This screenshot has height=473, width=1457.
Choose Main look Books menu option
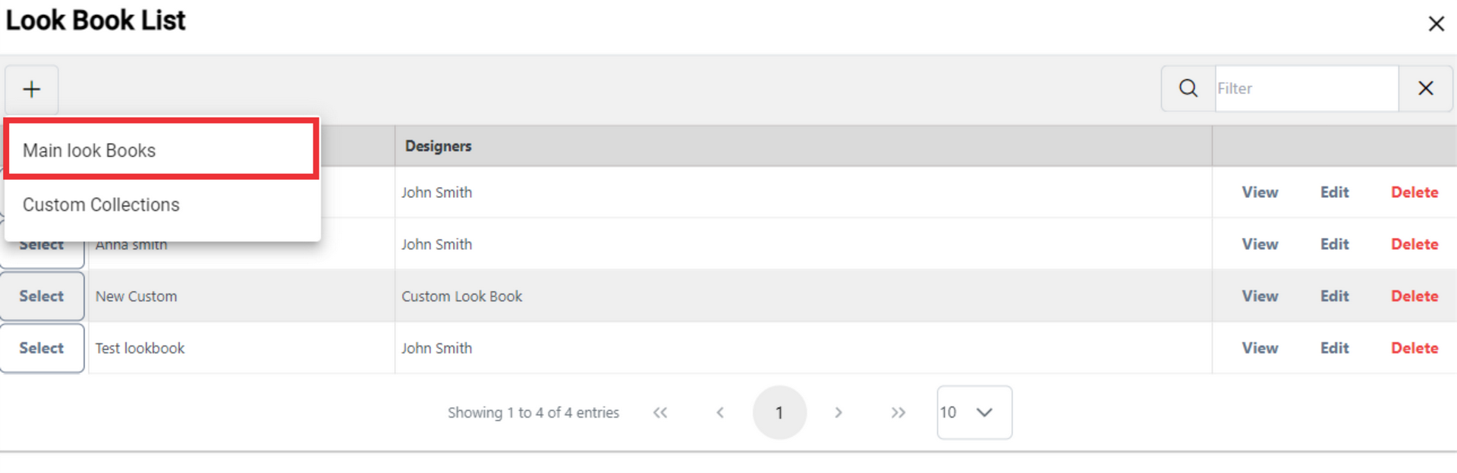(162, 149)
